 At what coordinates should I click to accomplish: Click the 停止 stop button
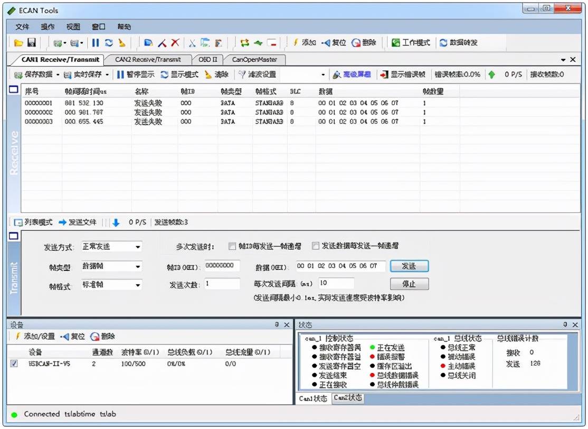409,284
